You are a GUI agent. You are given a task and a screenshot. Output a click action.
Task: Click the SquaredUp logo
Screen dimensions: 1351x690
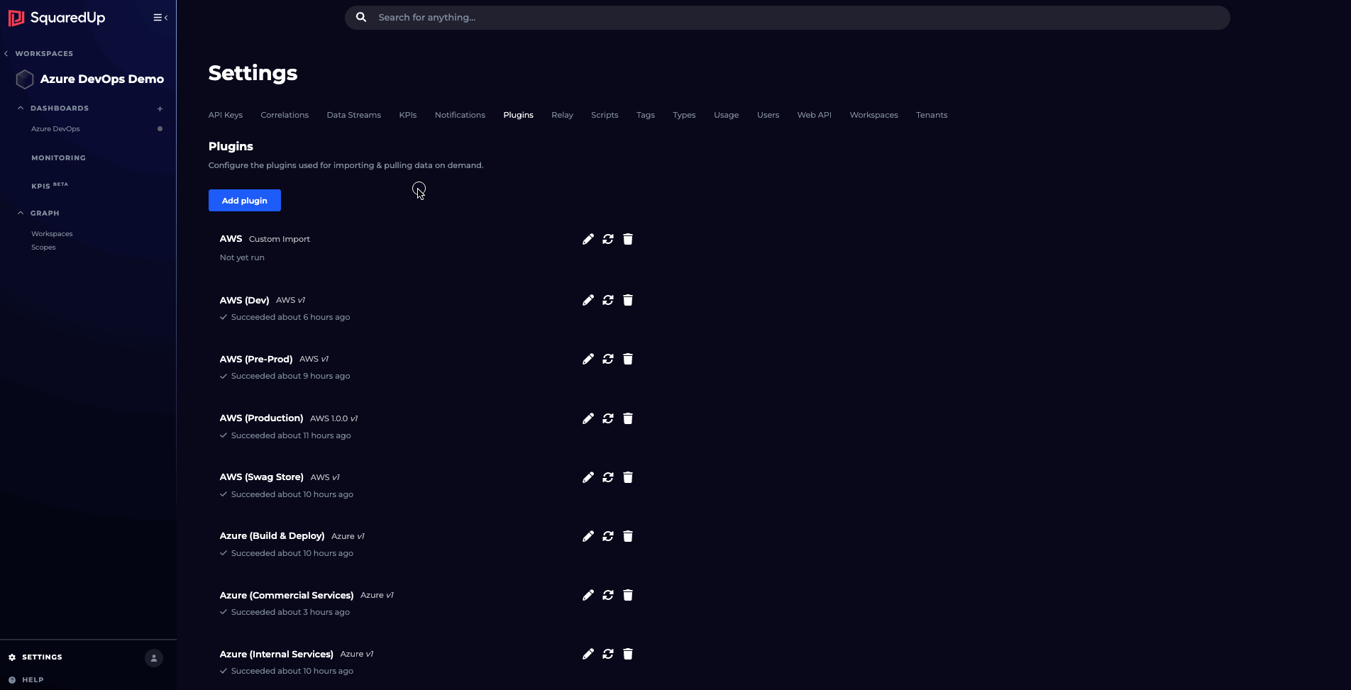(57, 18)
